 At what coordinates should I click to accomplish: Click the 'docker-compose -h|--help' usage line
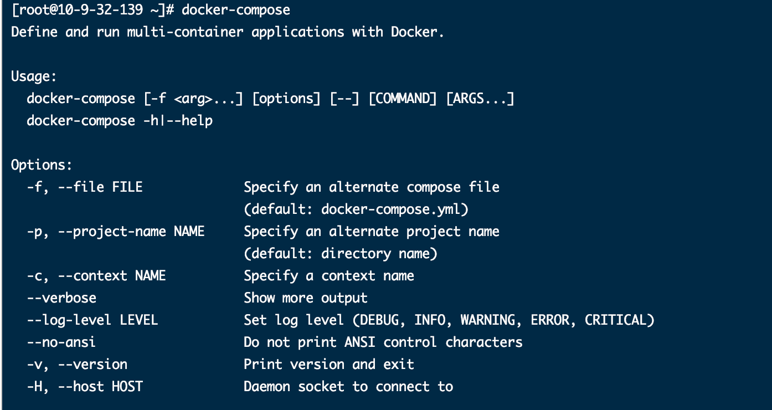(x=120, y=121)
